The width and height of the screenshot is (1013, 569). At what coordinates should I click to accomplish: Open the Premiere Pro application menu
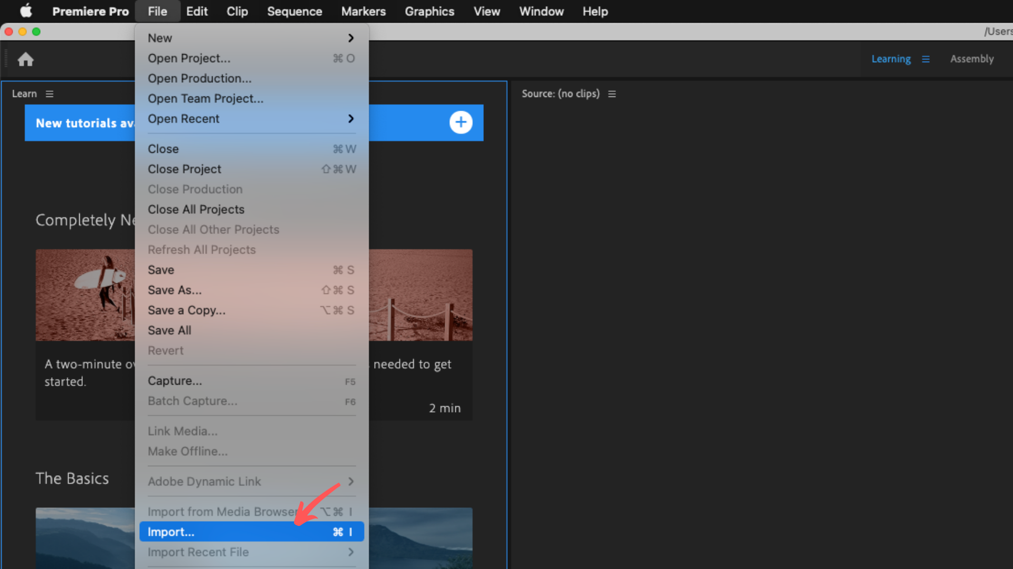pos(90,11)
